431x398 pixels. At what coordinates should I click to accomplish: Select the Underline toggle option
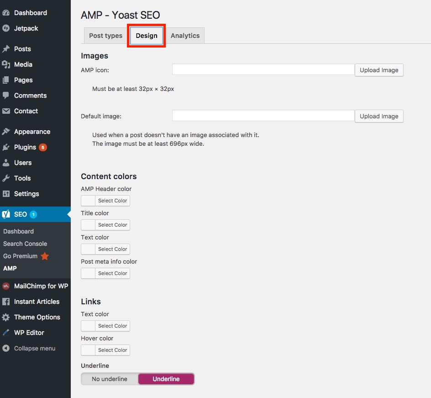(166, 379)
